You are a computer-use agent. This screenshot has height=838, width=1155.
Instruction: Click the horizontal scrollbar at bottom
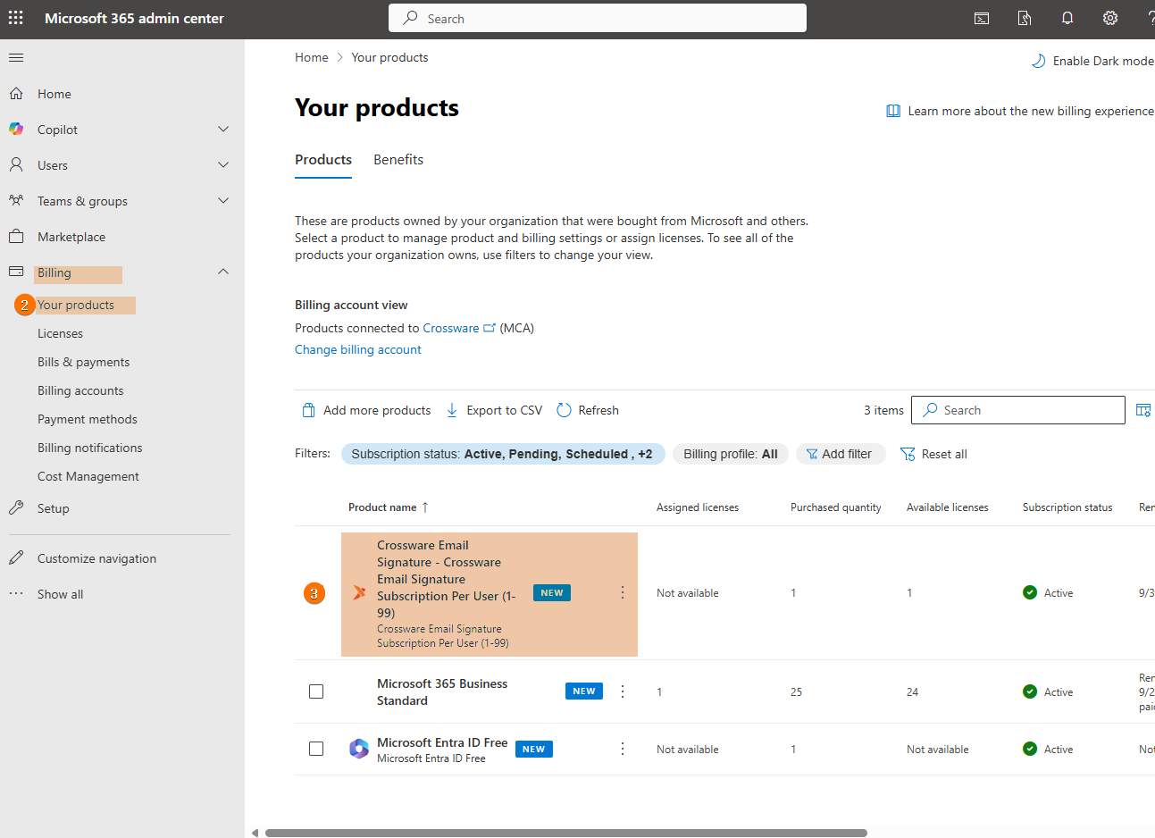click(565, 833)
